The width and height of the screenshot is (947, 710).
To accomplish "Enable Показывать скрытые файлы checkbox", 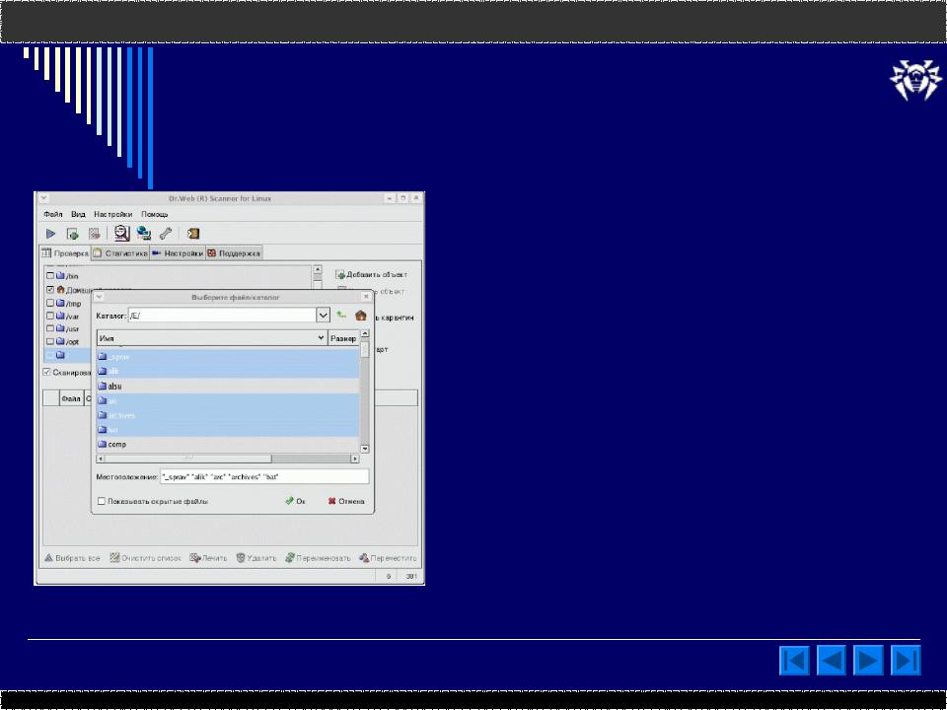I will click(x=102, y=501).
